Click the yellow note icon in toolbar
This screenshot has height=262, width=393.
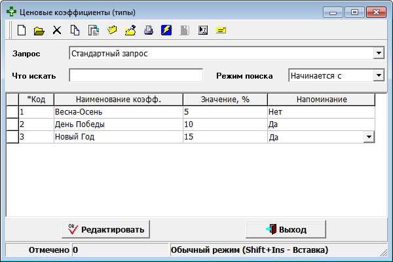click(221, 30)
